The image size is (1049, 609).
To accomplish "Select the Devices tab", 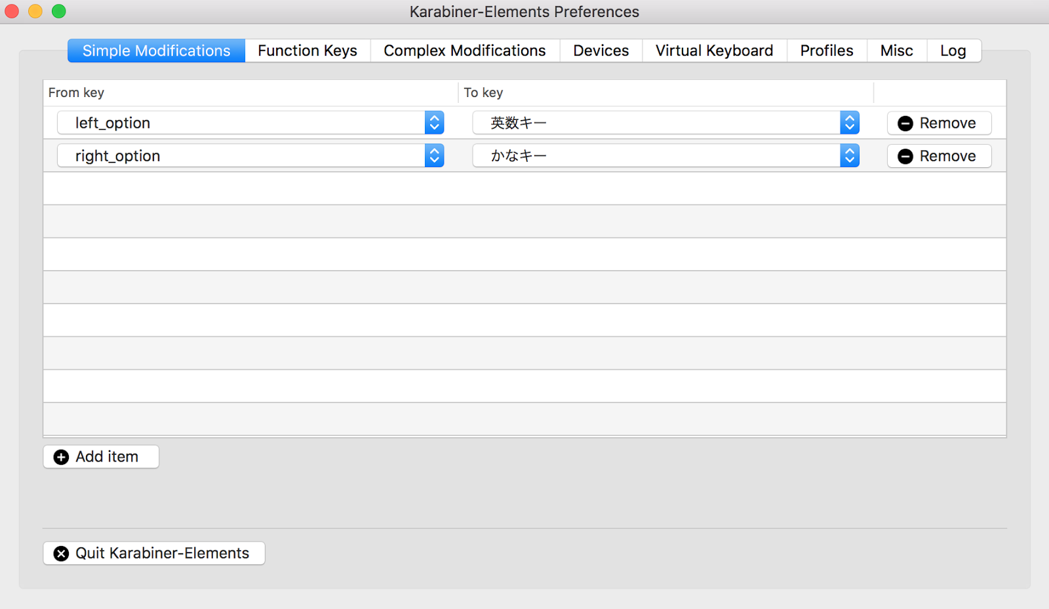I will (601, 50).
